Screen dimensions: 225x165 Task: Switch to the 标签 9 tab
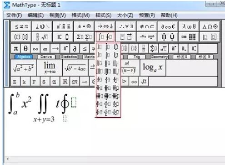click(205, 57)
